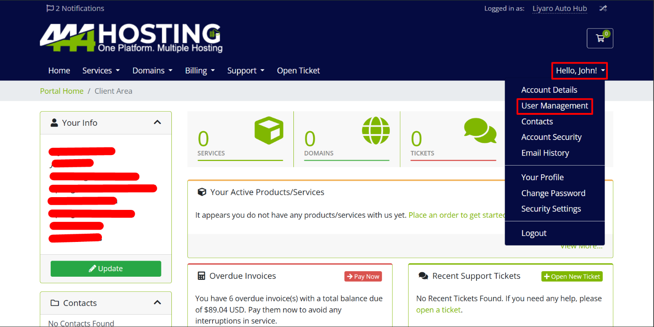Click the green Services cube icon
This screenshot has width=654, height=327.
click(269, 130)
